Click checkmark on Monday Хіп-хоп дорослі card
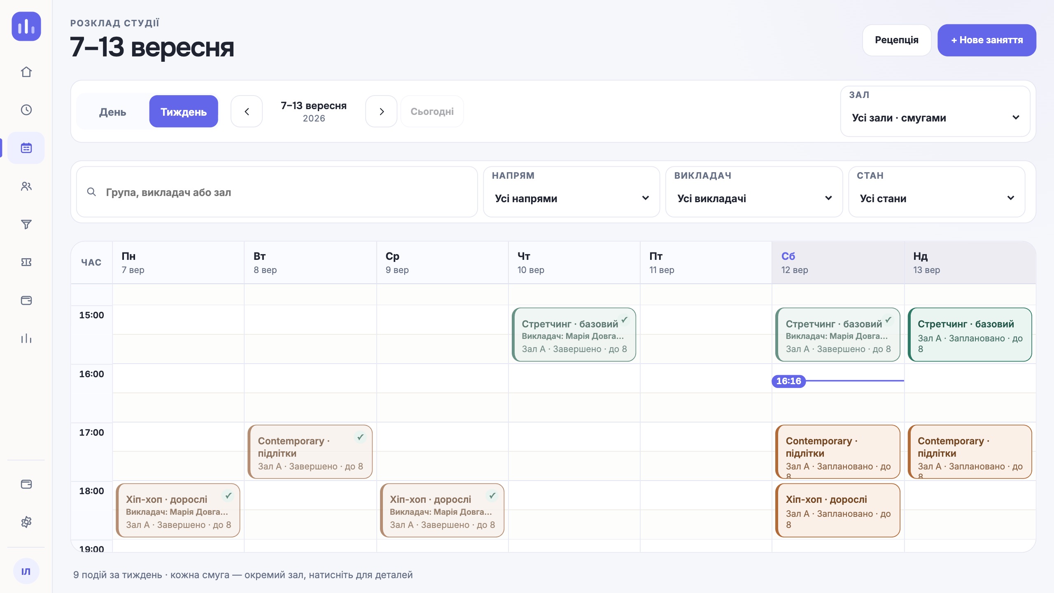Viewport: 1054px width, 593px height. click(x=228, y=496)
